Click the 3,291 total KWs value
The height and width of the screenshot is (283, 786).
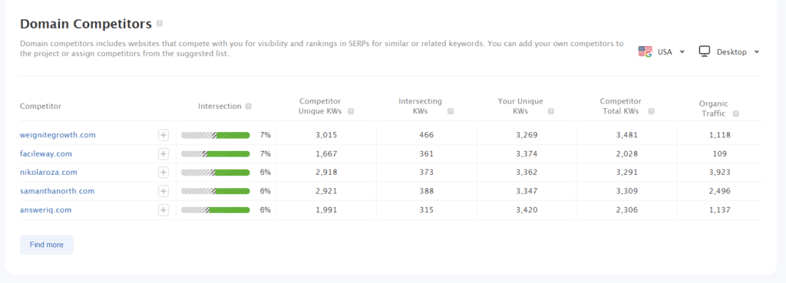[x=627, y=173]
